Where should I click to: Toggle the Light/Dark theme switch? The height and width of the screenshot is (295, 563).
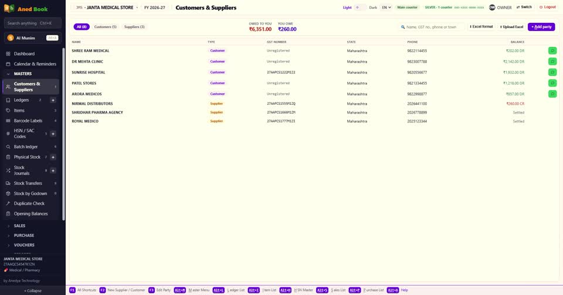tap(360, 7)
